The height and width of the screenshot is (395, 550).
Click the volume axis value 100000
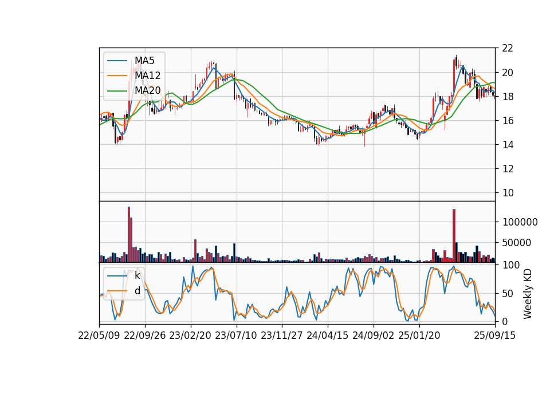pos(520,222)
